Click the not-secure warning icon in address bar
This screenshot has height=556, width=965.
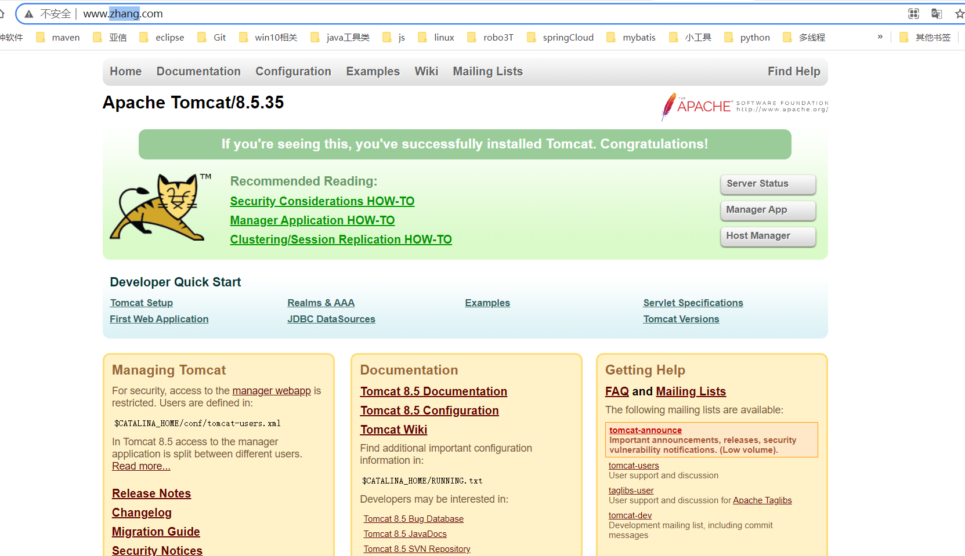[x=29, y=14]
